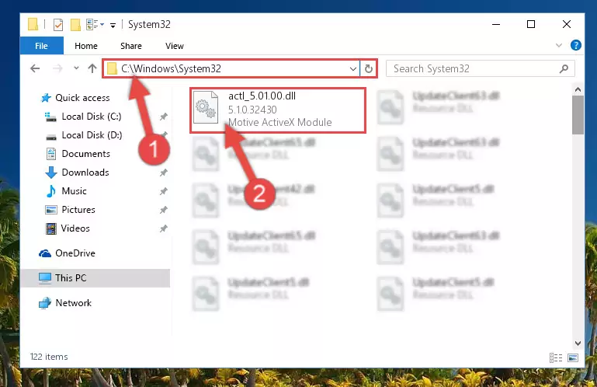Maximize the System32 window
Screen dimensions: 597x387
[531, 24]
